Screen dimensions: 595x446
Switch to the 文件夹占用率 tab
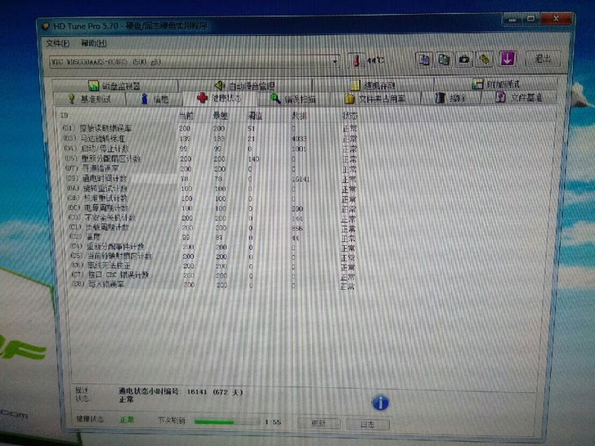click(375, 99)
